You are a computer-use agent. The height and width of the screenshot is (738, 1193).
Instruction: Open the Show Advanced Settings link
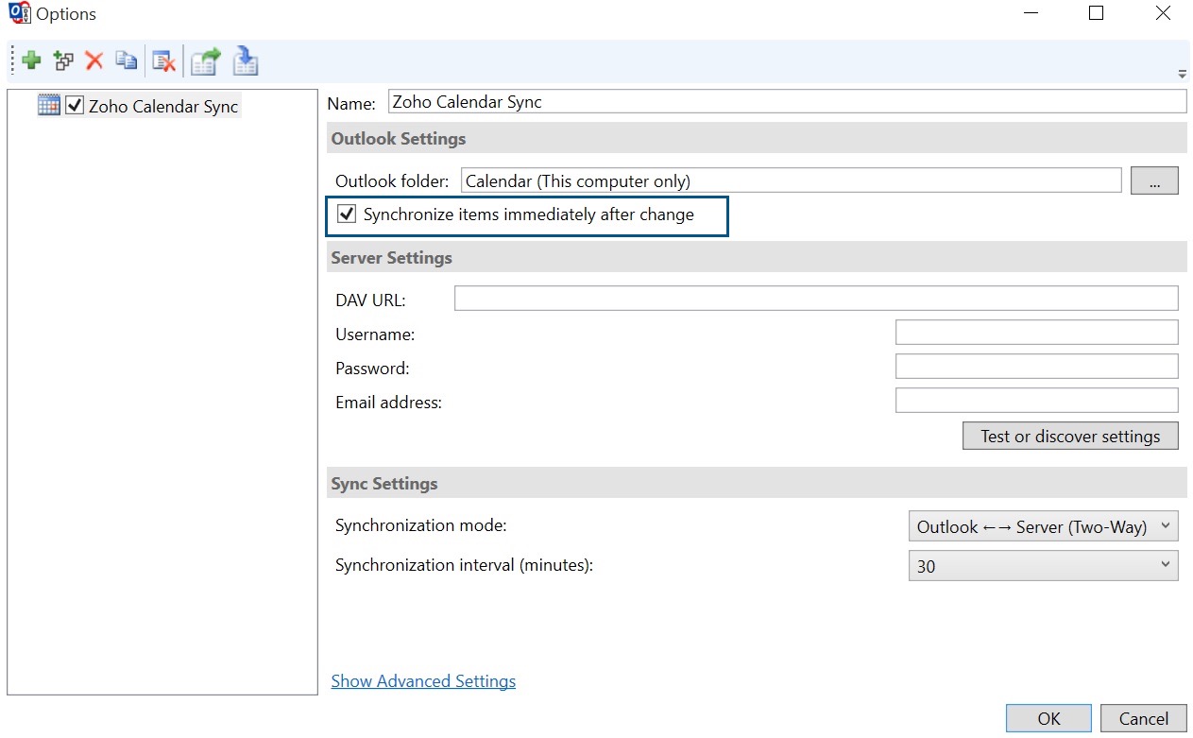(423, 681)
